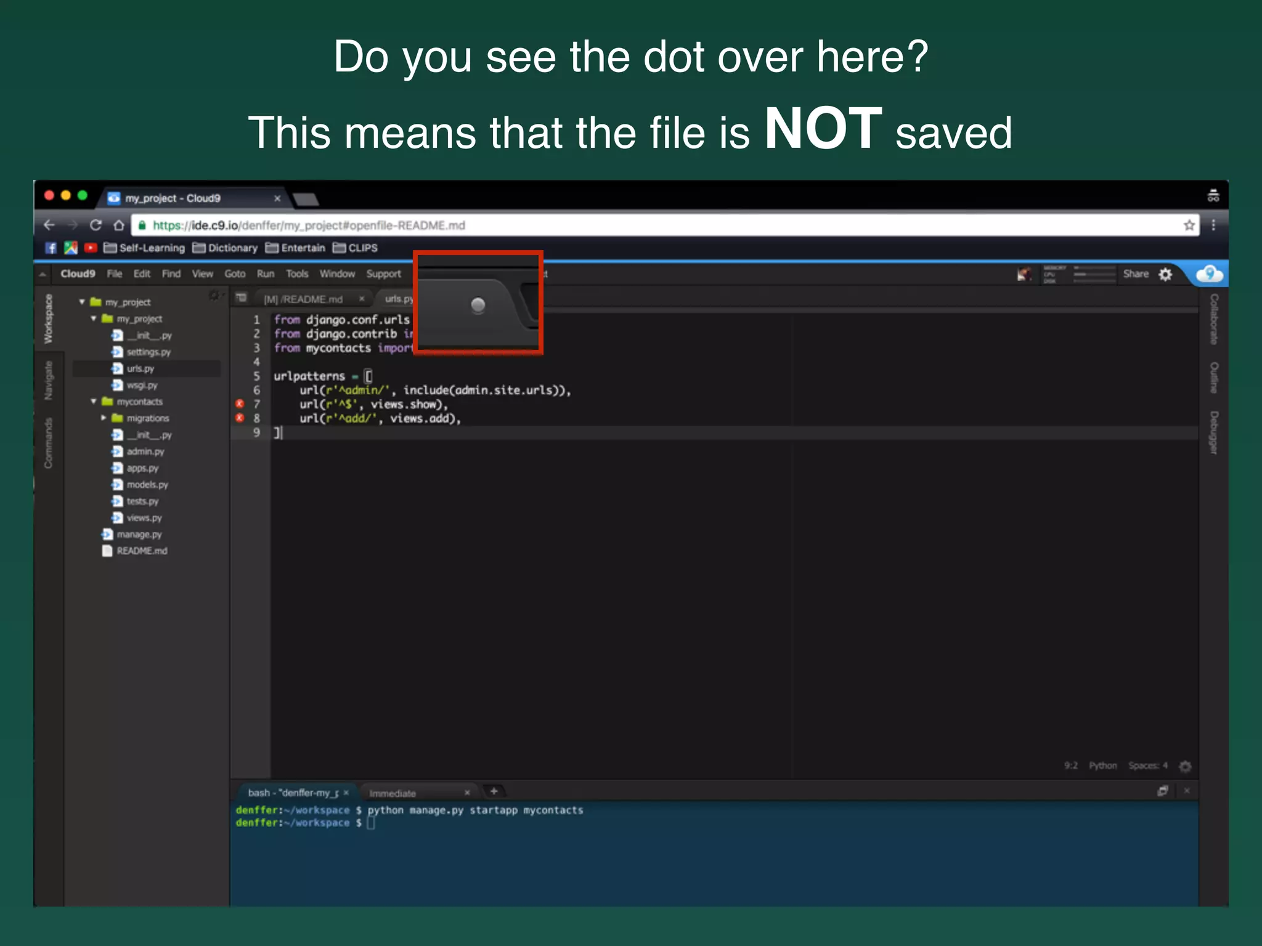This screenshot has width=1262, height=946.
Task: Open Facebook bookmark icon
Action: click(x=51, y=248)
